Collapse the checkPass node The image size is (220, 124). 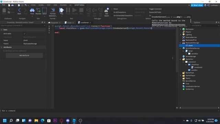pos(186,65)
